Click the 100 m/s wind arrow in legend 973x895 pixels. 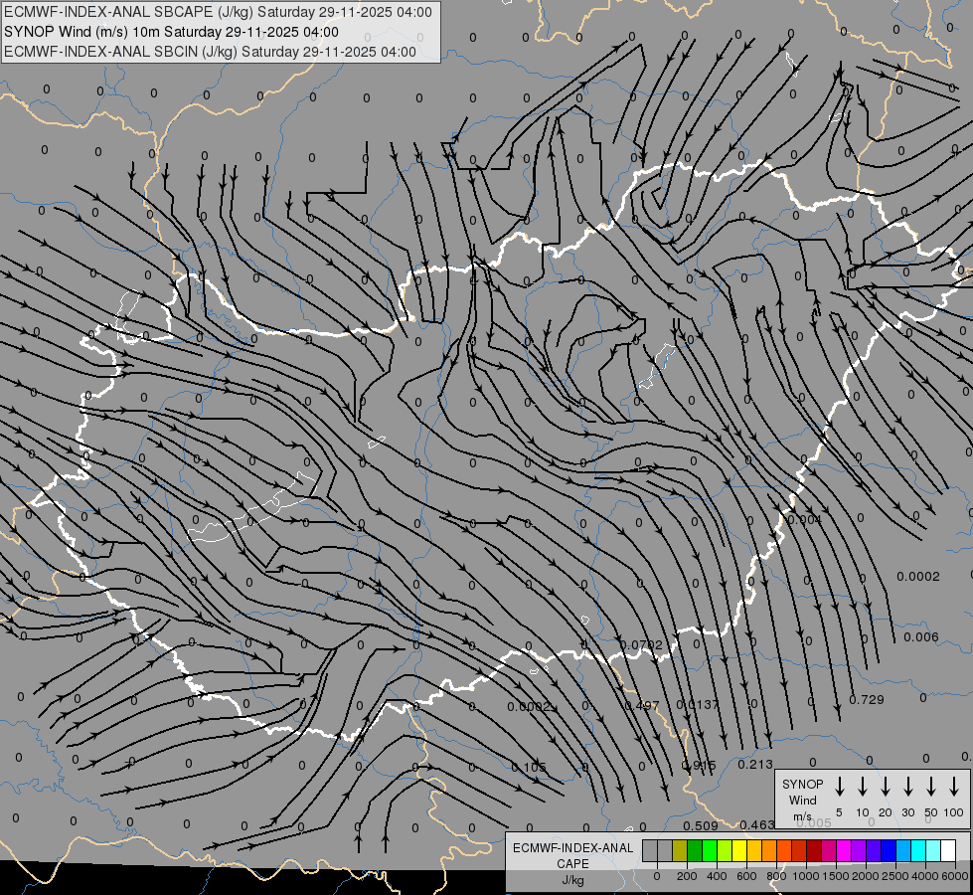tap(954, 787)
